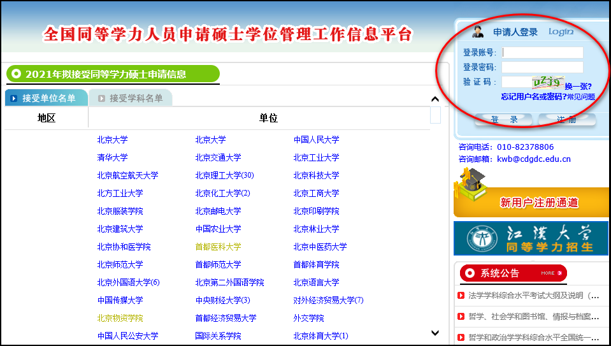Open the 对外经济贸易大学(7) link
The width and height of the screenshot is (611, 346).
(x=328, y=300)
